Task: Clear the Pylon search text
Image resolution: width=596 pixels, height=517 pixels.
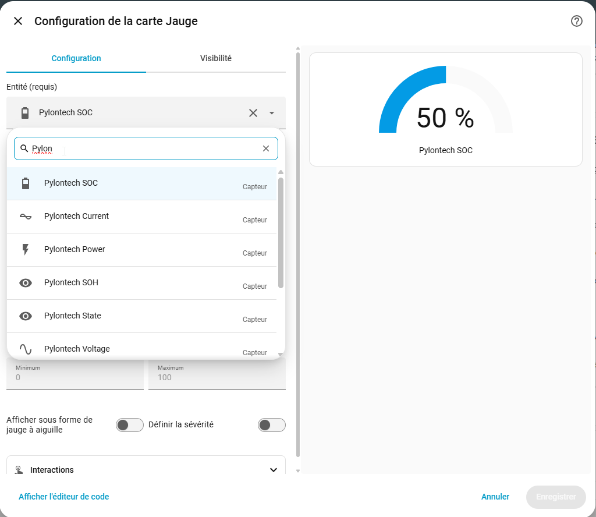Action: 266,148
